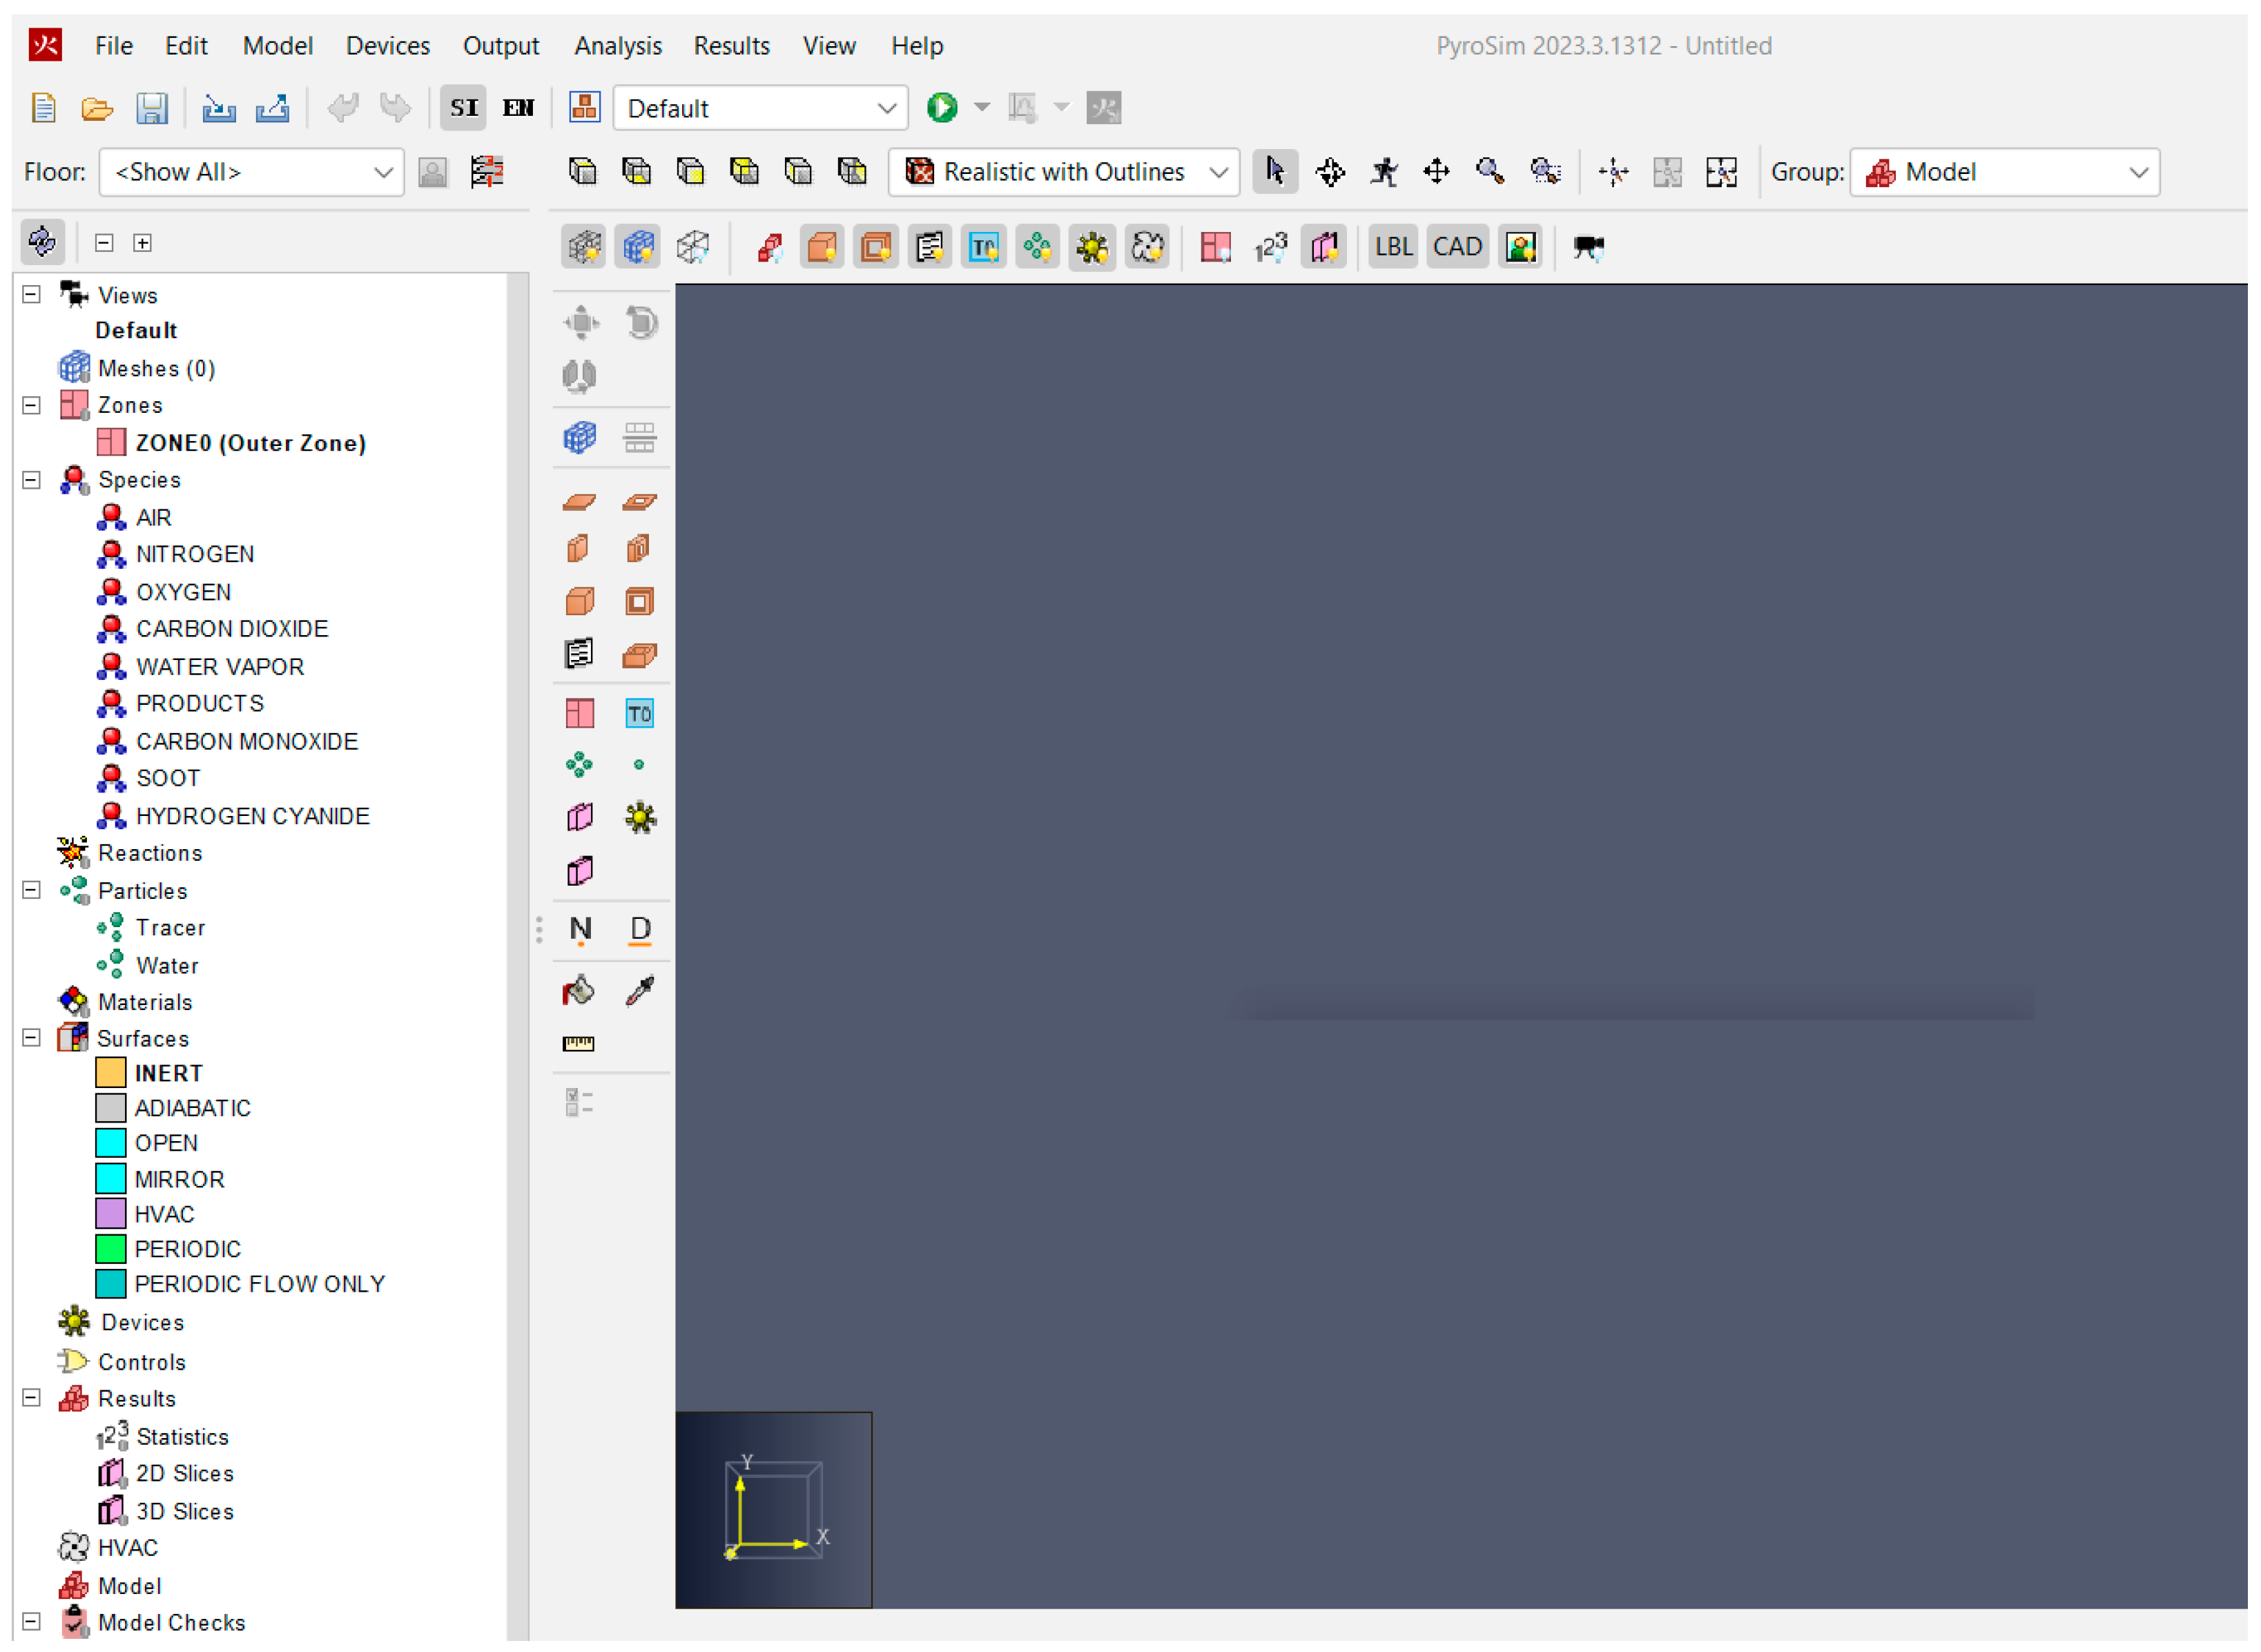Screen dimensions: 2261x1652
Task: Toggle LBL labels display
Action: (x=1393, y=247)
